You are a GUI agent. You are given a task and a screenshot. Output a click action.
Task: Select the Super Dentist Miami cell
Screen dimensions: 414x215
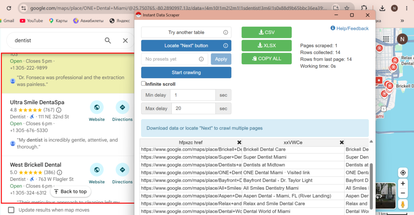(x=293, y=157)
